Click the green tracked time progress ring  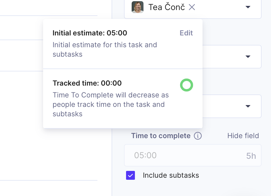[187, 85]
